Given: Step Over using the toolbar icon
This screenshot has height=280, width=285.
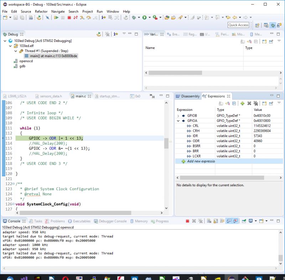Looking at the screenshot, I should click(88, 17).
